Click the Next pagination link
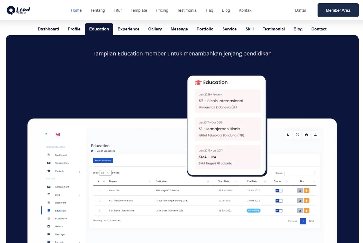Image resolution: width=363 pixels, height=243 pixels. click(x=312, y=221)
